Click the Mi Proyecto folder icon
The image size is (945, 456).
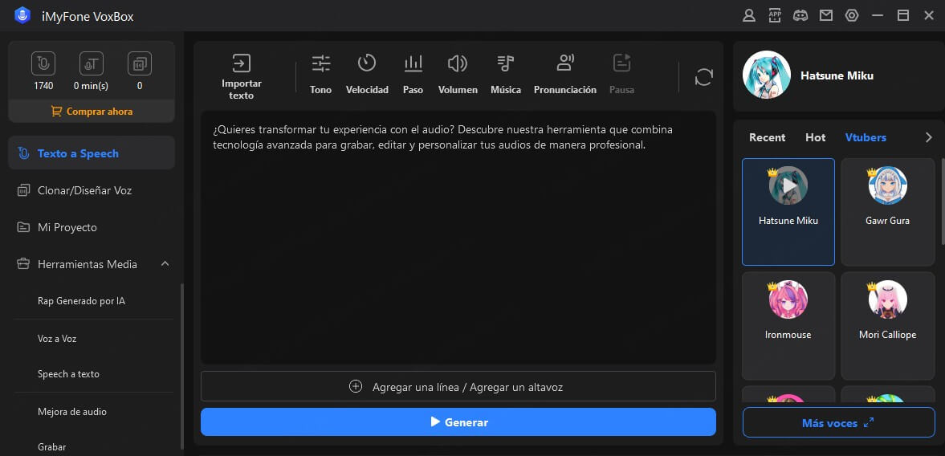(23, 227)
